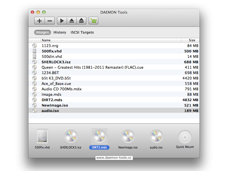The width and height of the screenshot is (228, 171).
Task: Select the Queen Greatest Hits cue row
Action: (114, 67)
